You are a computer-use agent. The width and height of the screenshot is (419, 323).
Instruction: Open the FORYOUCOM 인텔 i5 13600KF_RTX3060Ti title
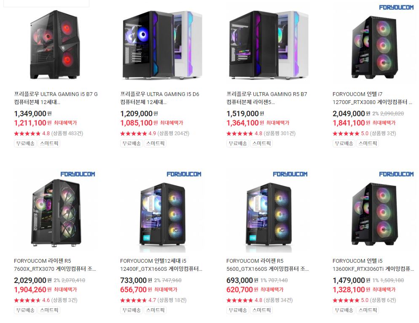click(x=373, y=265)
